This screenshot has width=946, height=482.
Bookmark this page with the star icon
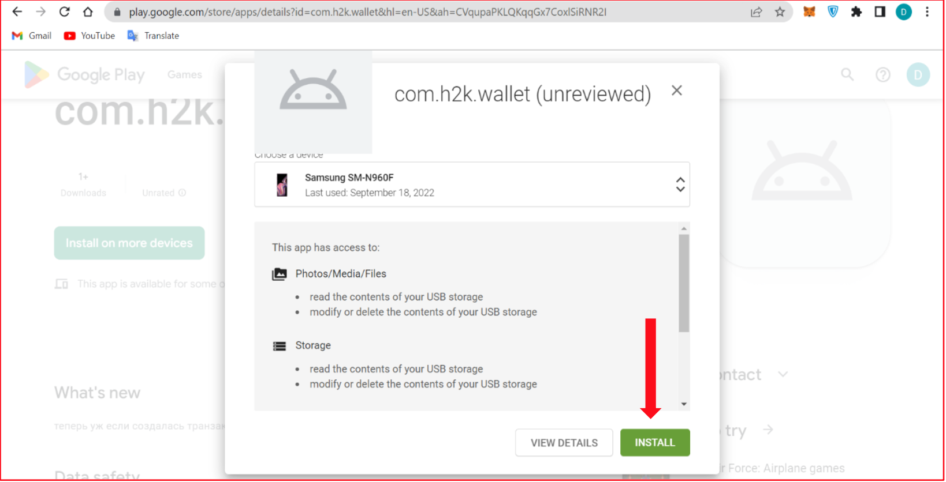point(780,12)
